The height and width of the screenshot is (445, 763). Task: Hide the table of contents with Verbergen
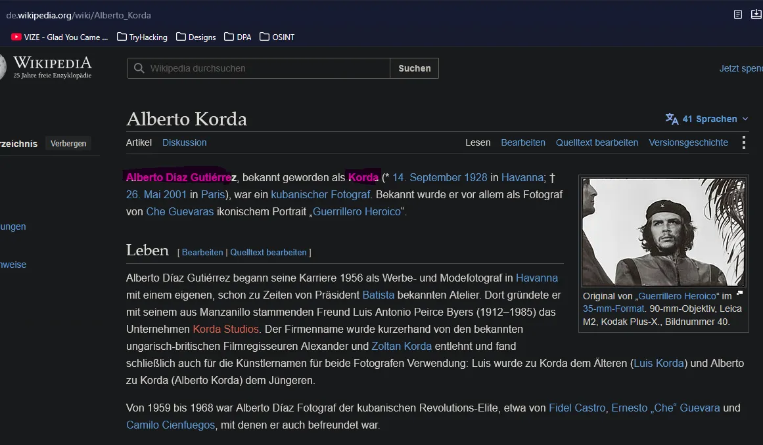[68, 143]
